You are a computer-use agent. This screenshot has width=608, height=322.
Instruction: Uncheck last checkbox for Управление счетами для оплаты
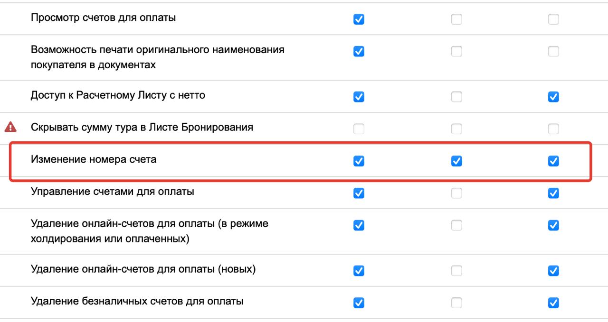[553, 193]
